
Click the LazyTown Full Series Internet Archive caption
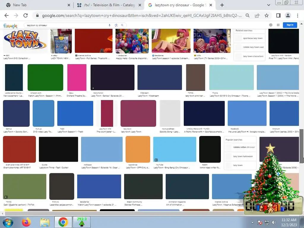(93, 58)
